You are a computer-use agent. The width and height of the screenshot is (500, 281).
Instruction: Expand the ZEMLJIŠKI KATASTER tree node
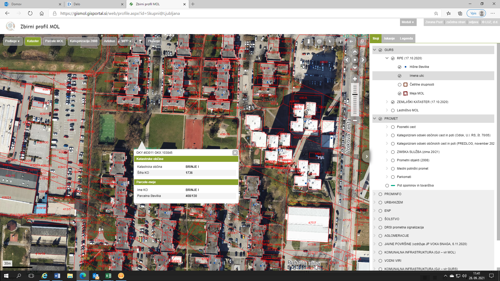(x=387, y=102)
